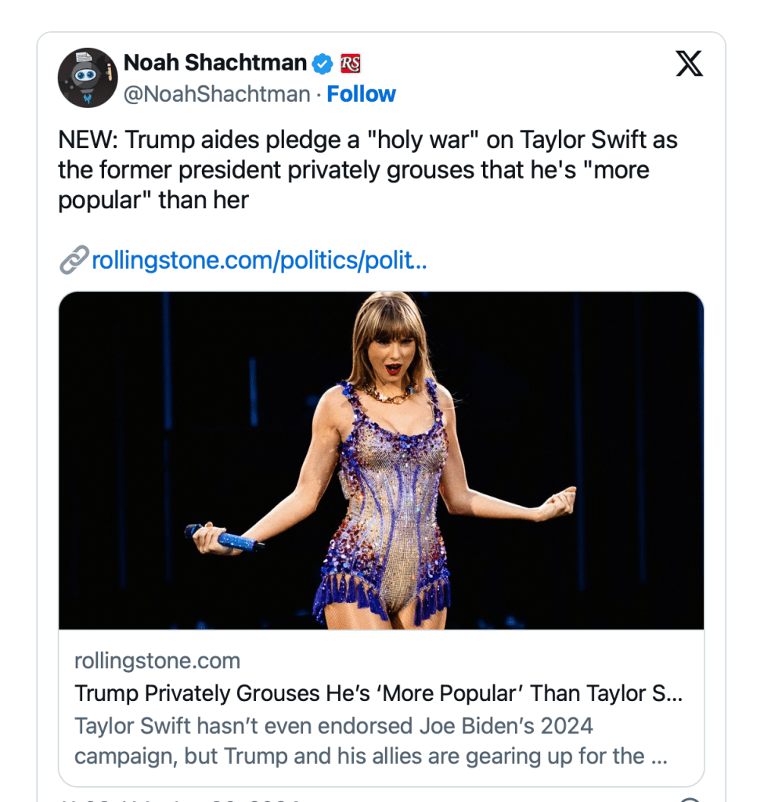Viewport: 764px width, 802px height.
Task: Click the "holy war" phrase in the tweet
Action: click(x=423, y=141)
